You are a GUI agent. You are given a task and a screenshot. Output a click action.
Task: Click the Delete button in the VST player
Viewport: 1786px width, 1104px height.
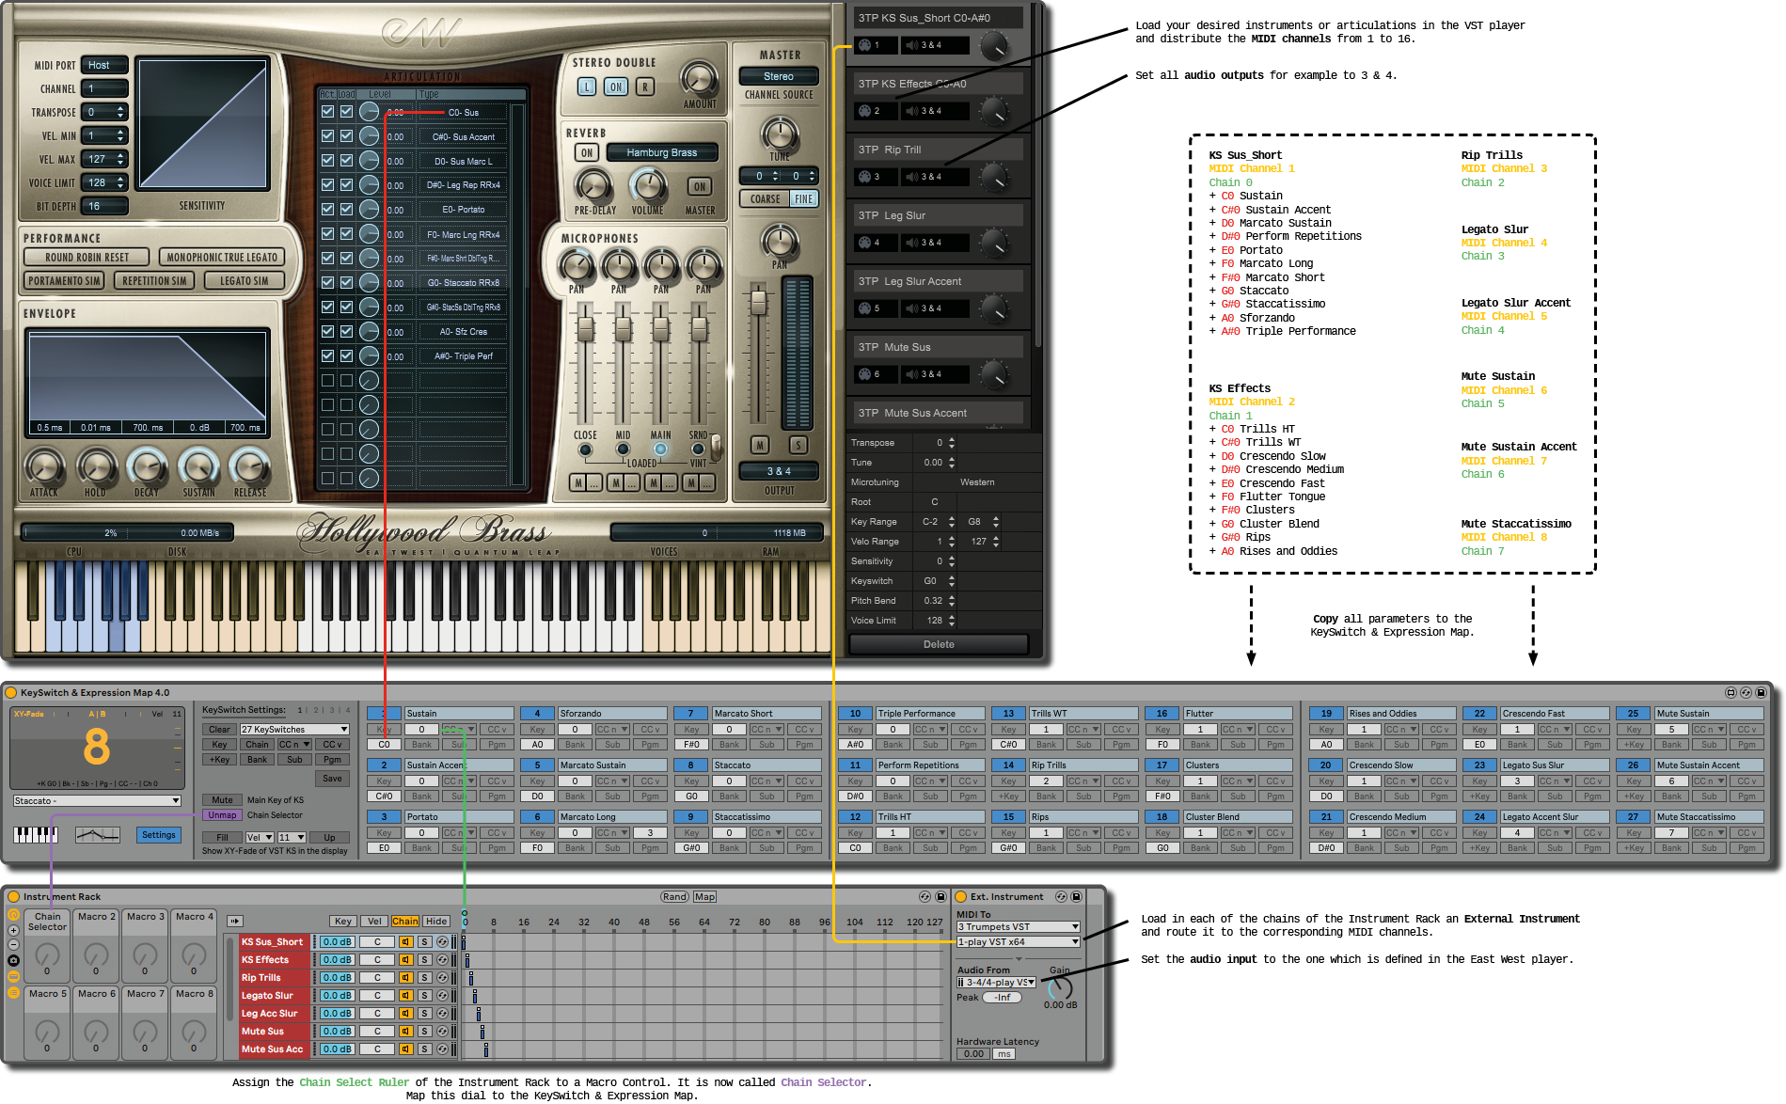(x=939, y=644)
